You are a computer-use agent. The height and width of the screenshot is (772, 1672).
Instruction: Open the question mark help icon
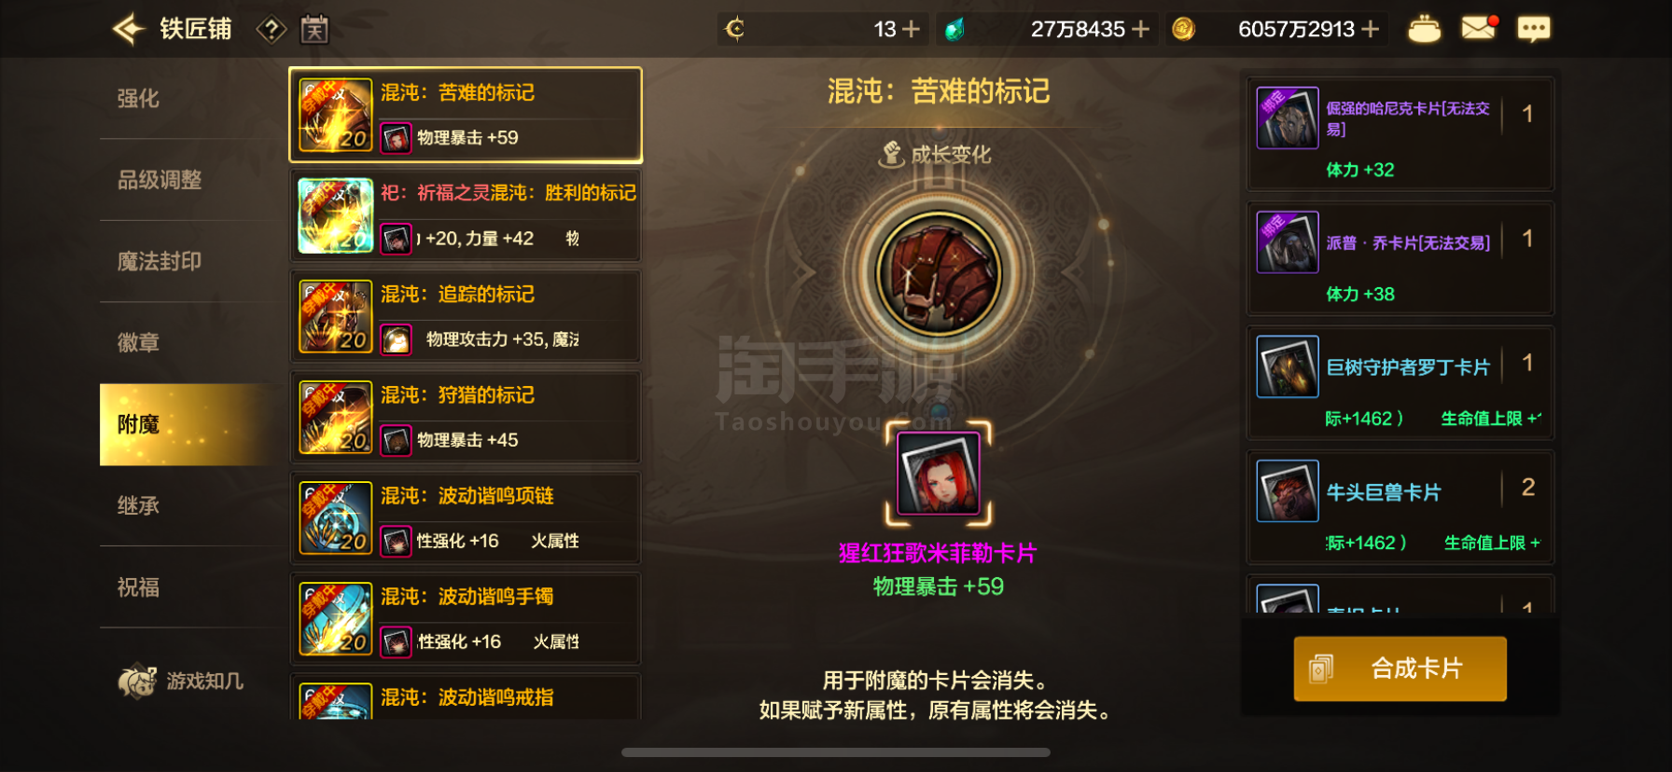pyautogui.click(x=271, y=30)
